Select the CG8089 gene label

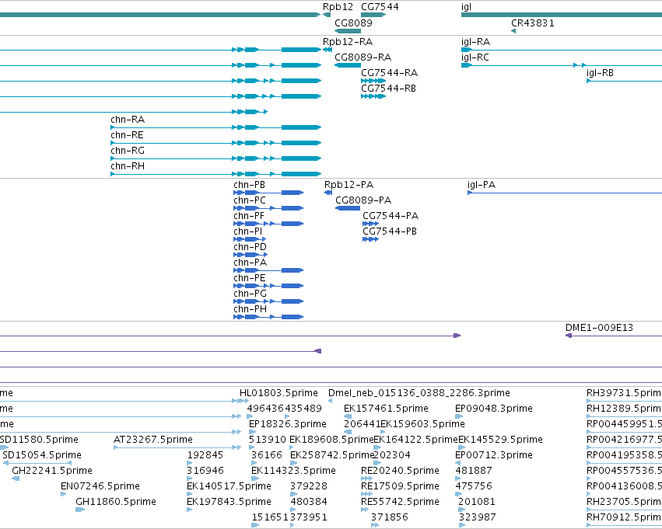(353, 23)
